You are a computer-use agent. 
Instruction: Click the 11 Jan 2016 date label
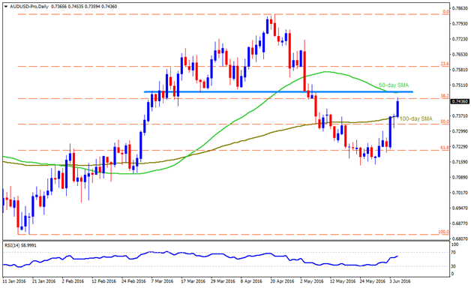pos(14,281)
